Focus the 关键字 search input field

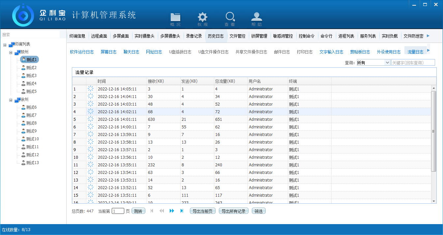click(x=413, y=63)
